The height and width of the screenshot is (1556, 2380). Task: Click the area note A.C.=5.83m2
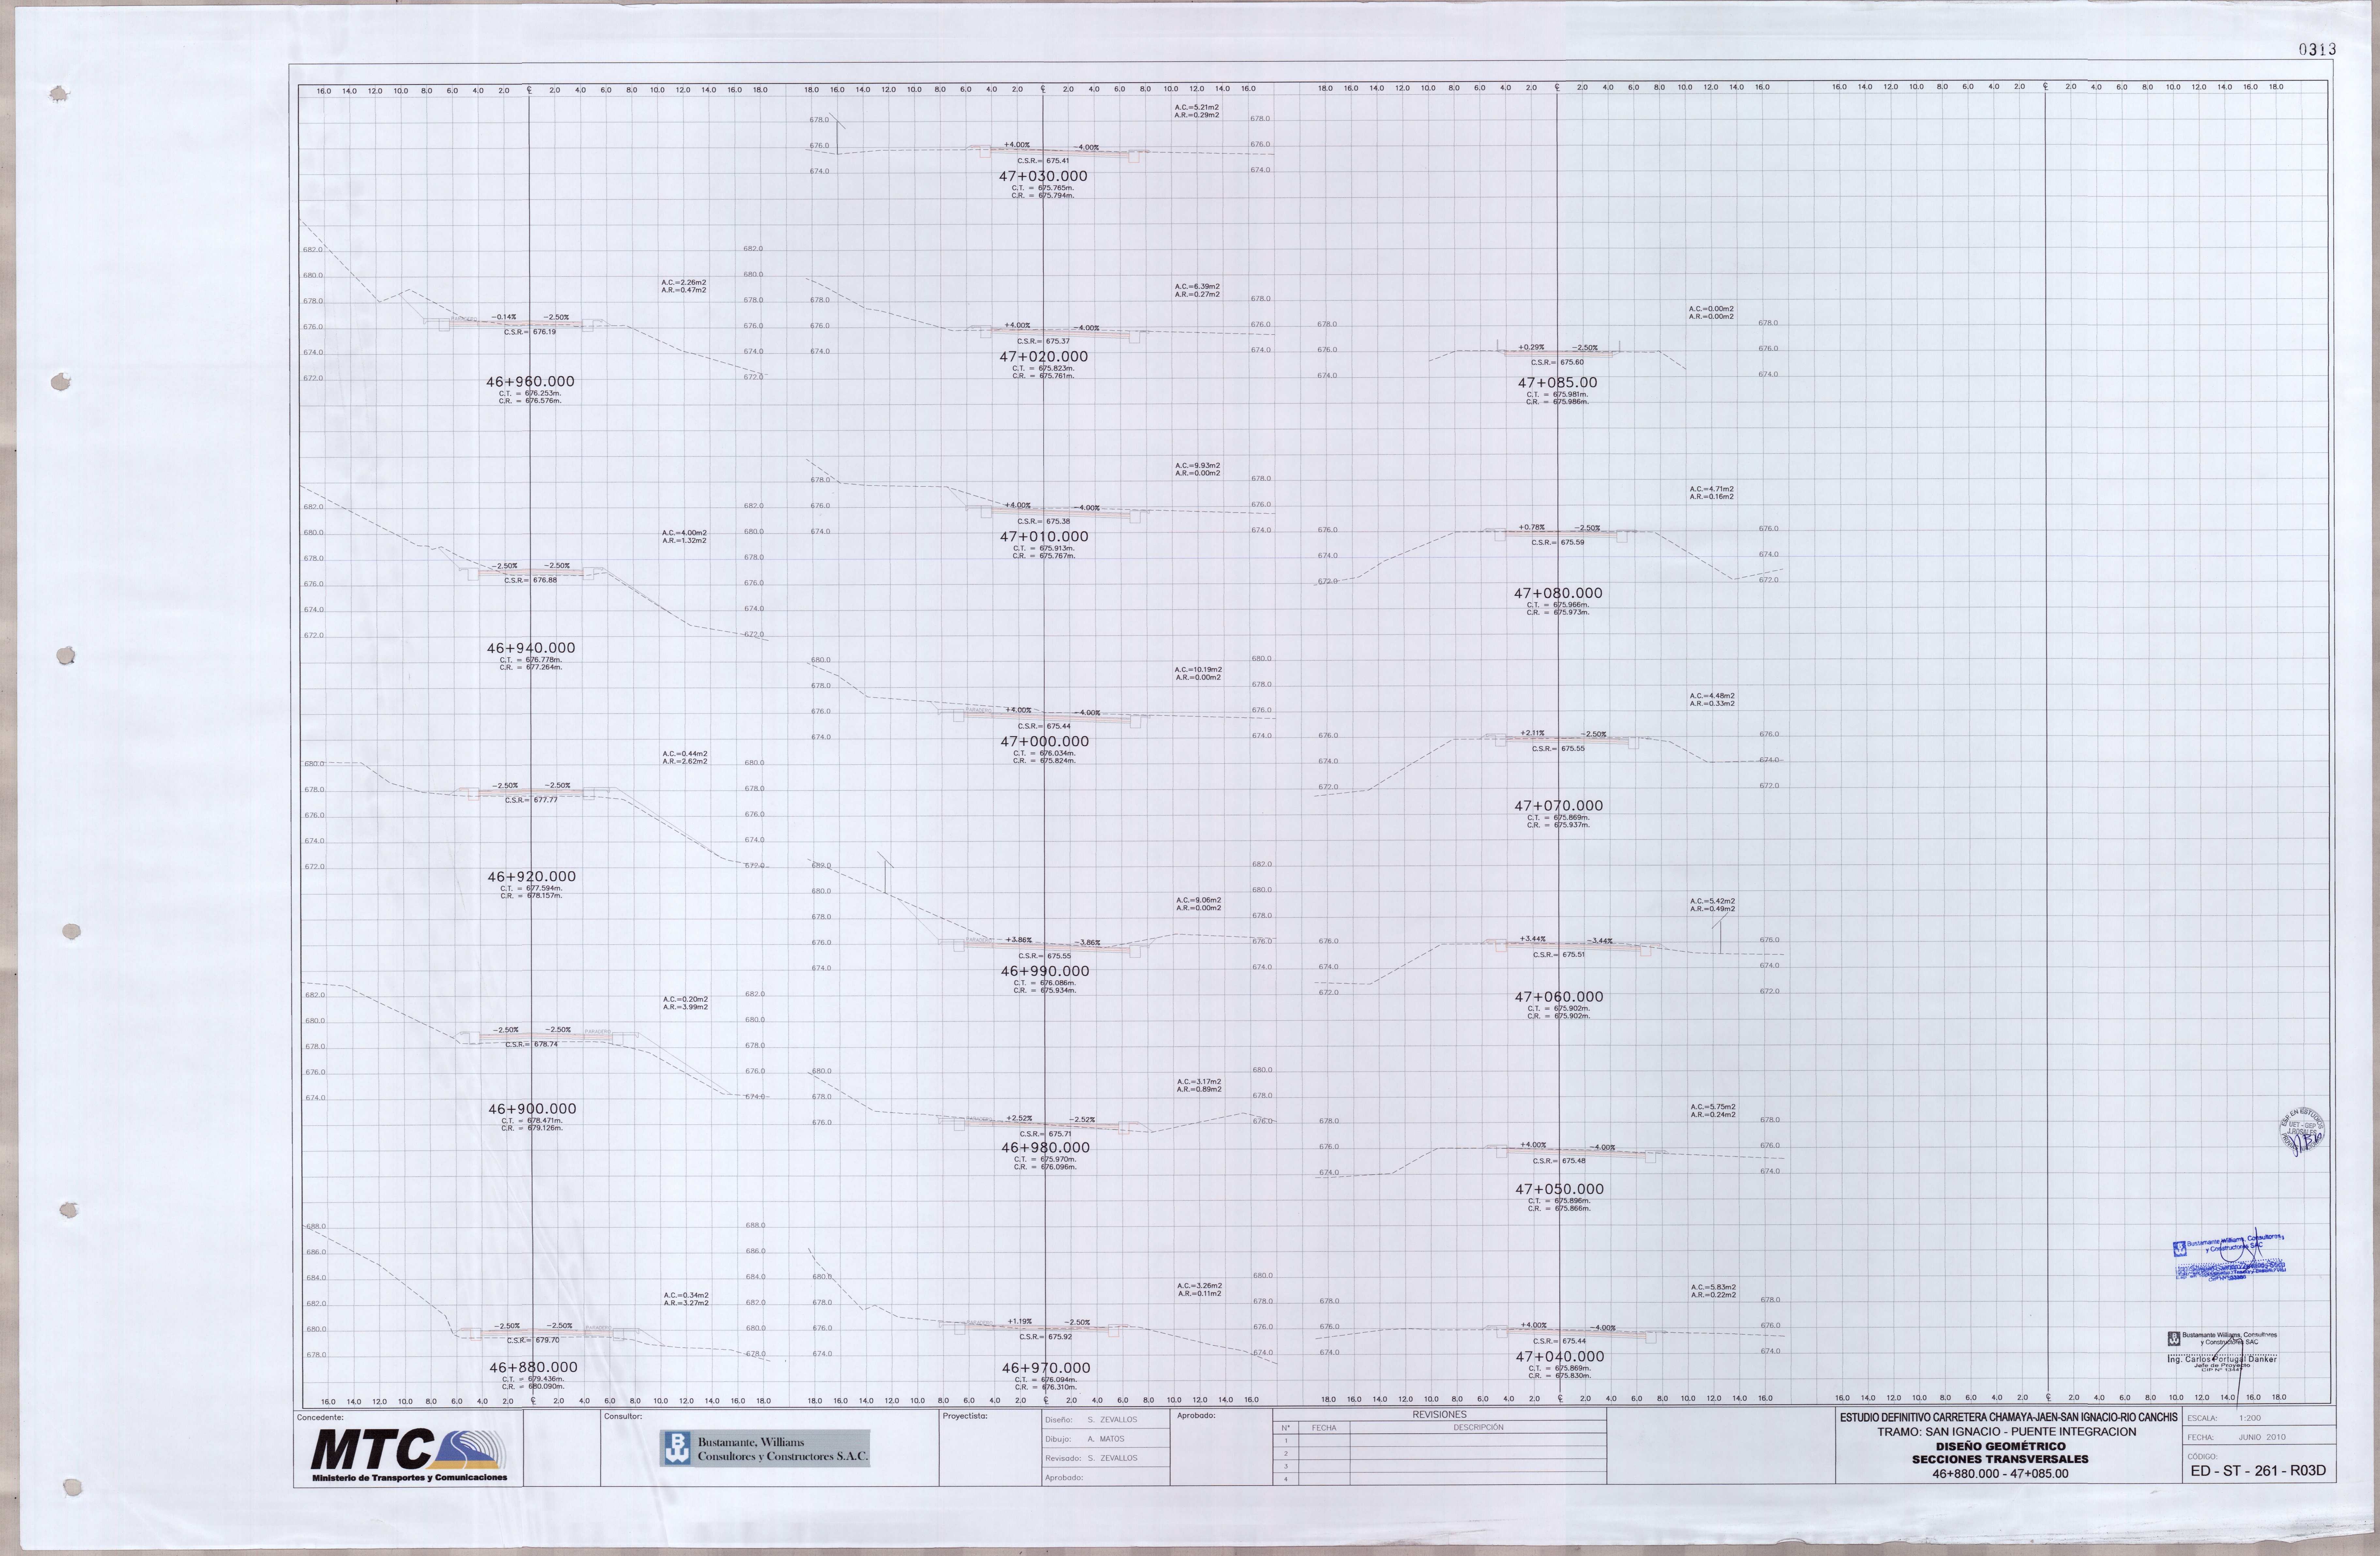tap(1713, 1288)
